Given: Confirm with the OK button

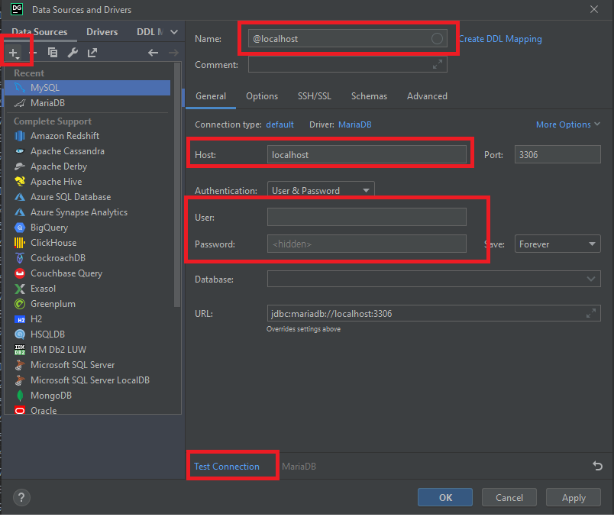Looking at the screenshot, I should click(445, 497).
